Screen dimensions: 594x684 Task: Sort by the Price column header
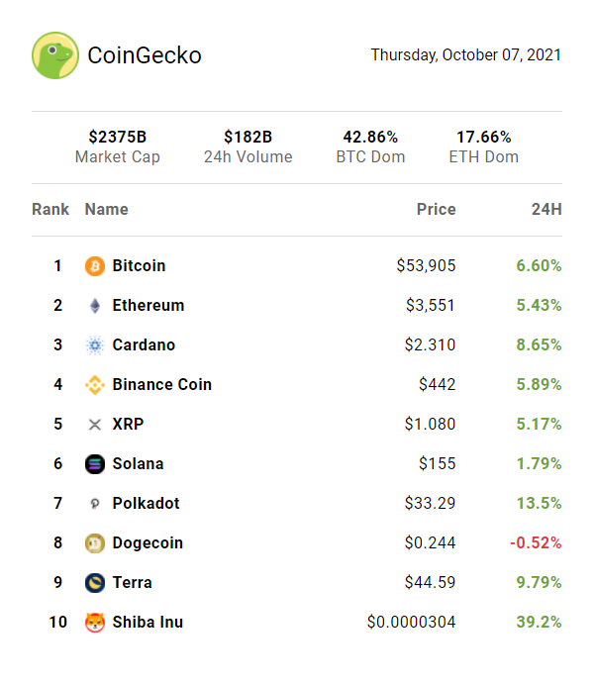437,209
